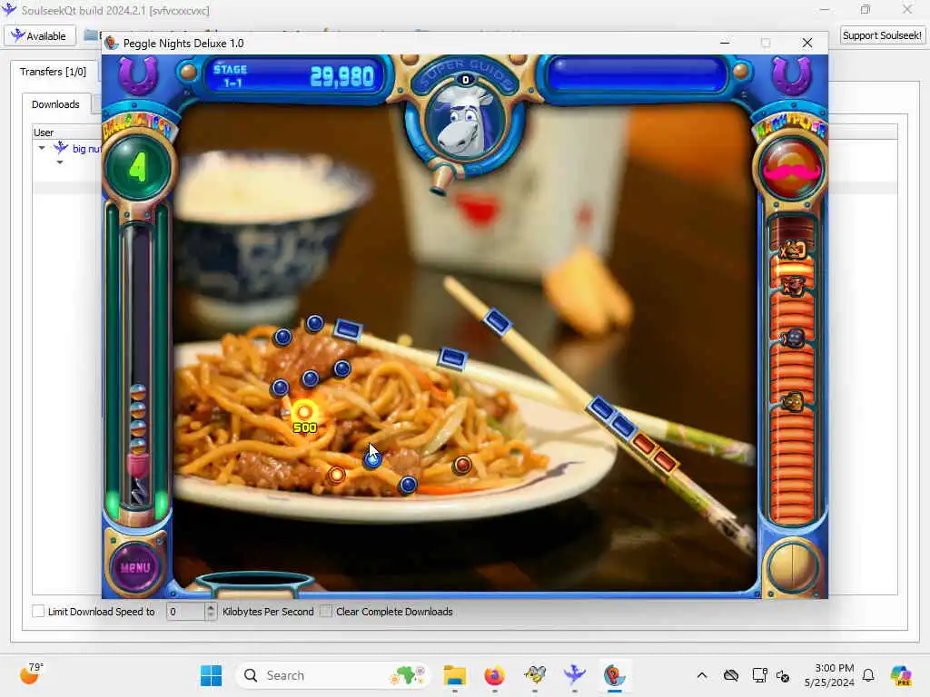Switch to the Downloads tab in Soulseek
Image resolution: width=930 pixels, height=697 pixels.
click(x=55, y=104)
